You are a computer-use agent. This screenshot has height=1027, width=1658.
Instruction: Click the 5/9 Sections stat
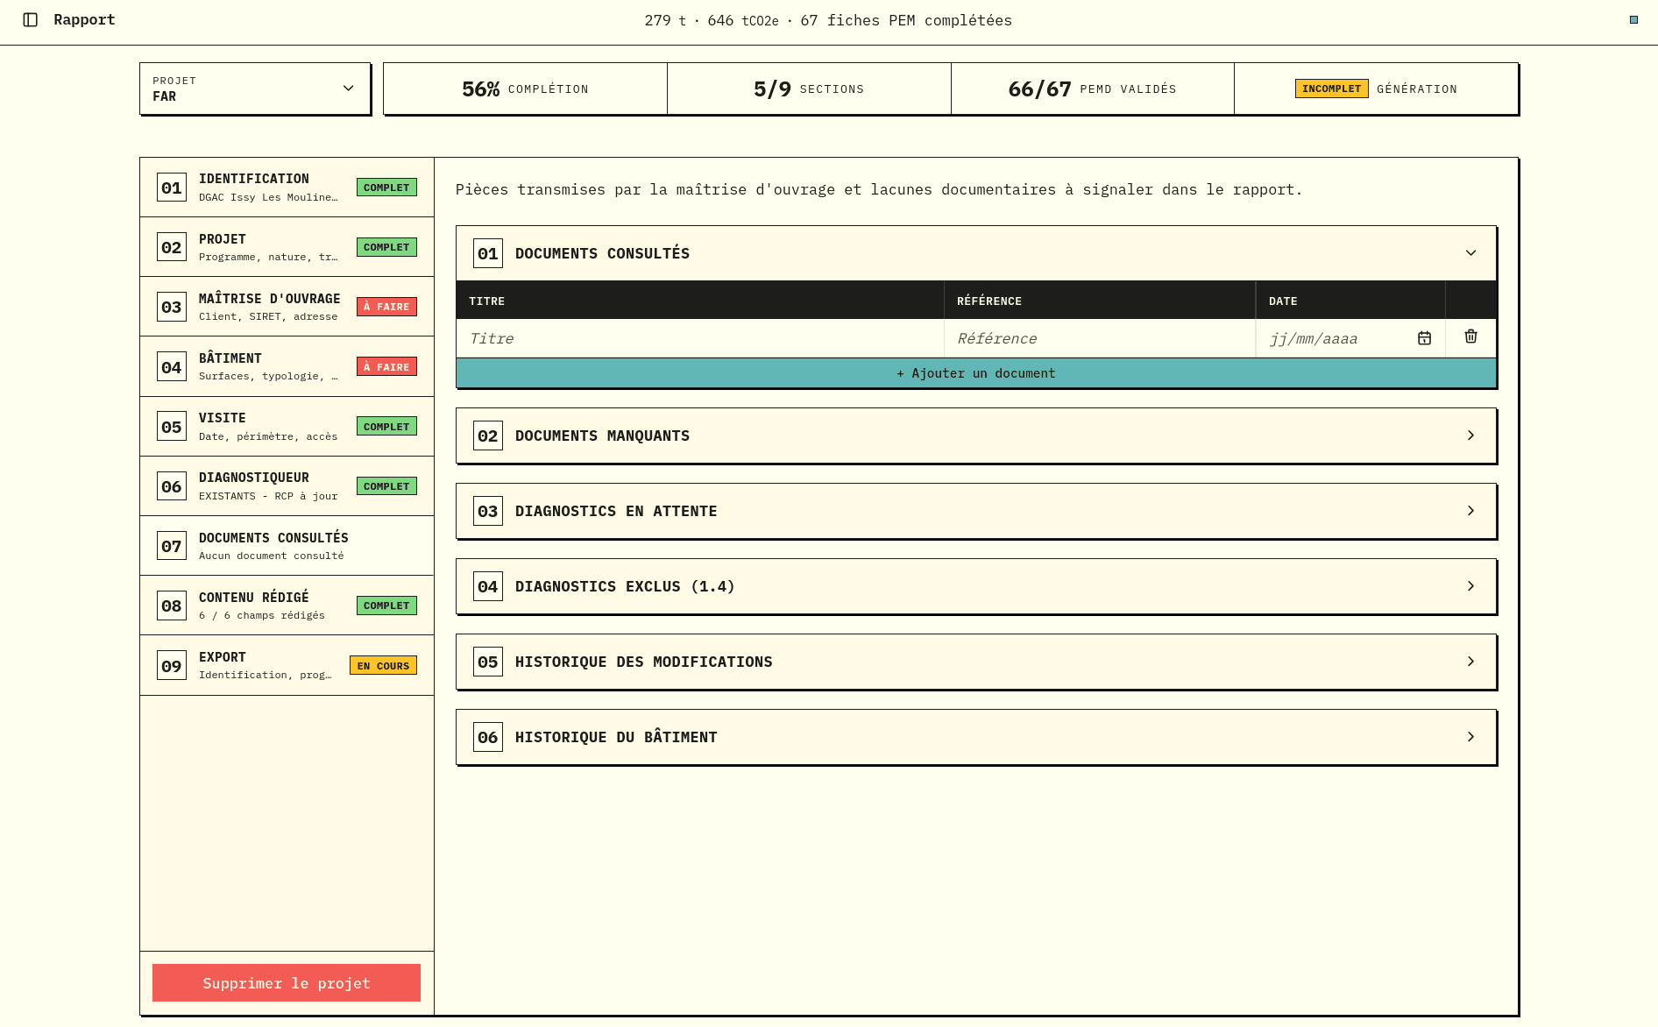[x=809, y=89]
